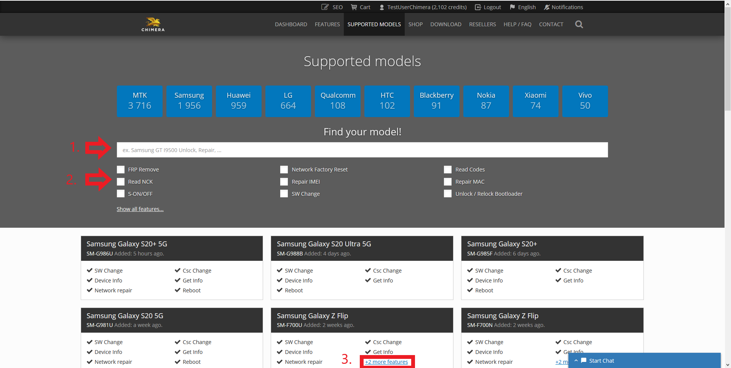The height and width of the screenshot is (368, 731).
Task: Select the Samsung 1 956 brand tile
Action: pos(189,101)
